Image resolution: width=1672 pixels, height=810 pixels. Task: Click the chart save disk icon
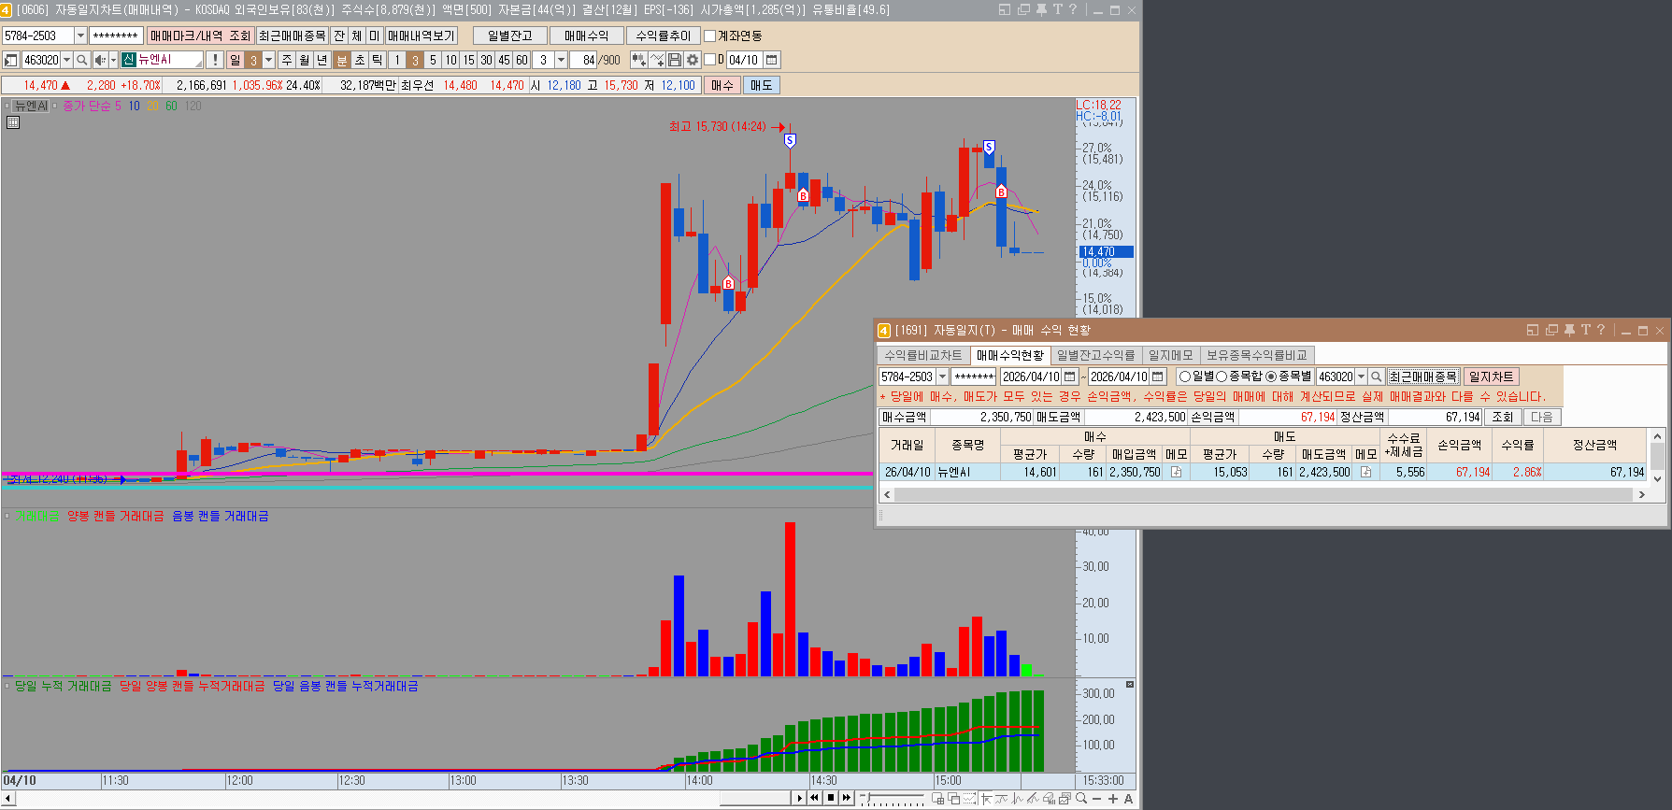click(675, 60)
